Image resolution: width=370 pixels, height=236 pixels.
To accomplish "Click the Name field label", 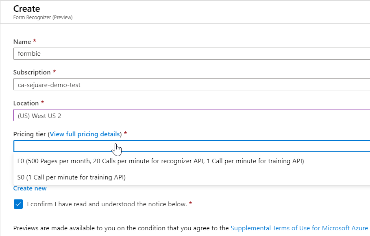I will pyautogui.click(x=22, y=42).
